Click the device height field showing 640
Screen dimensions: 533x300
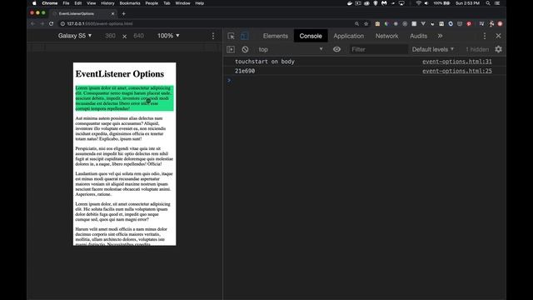[138, 36]
